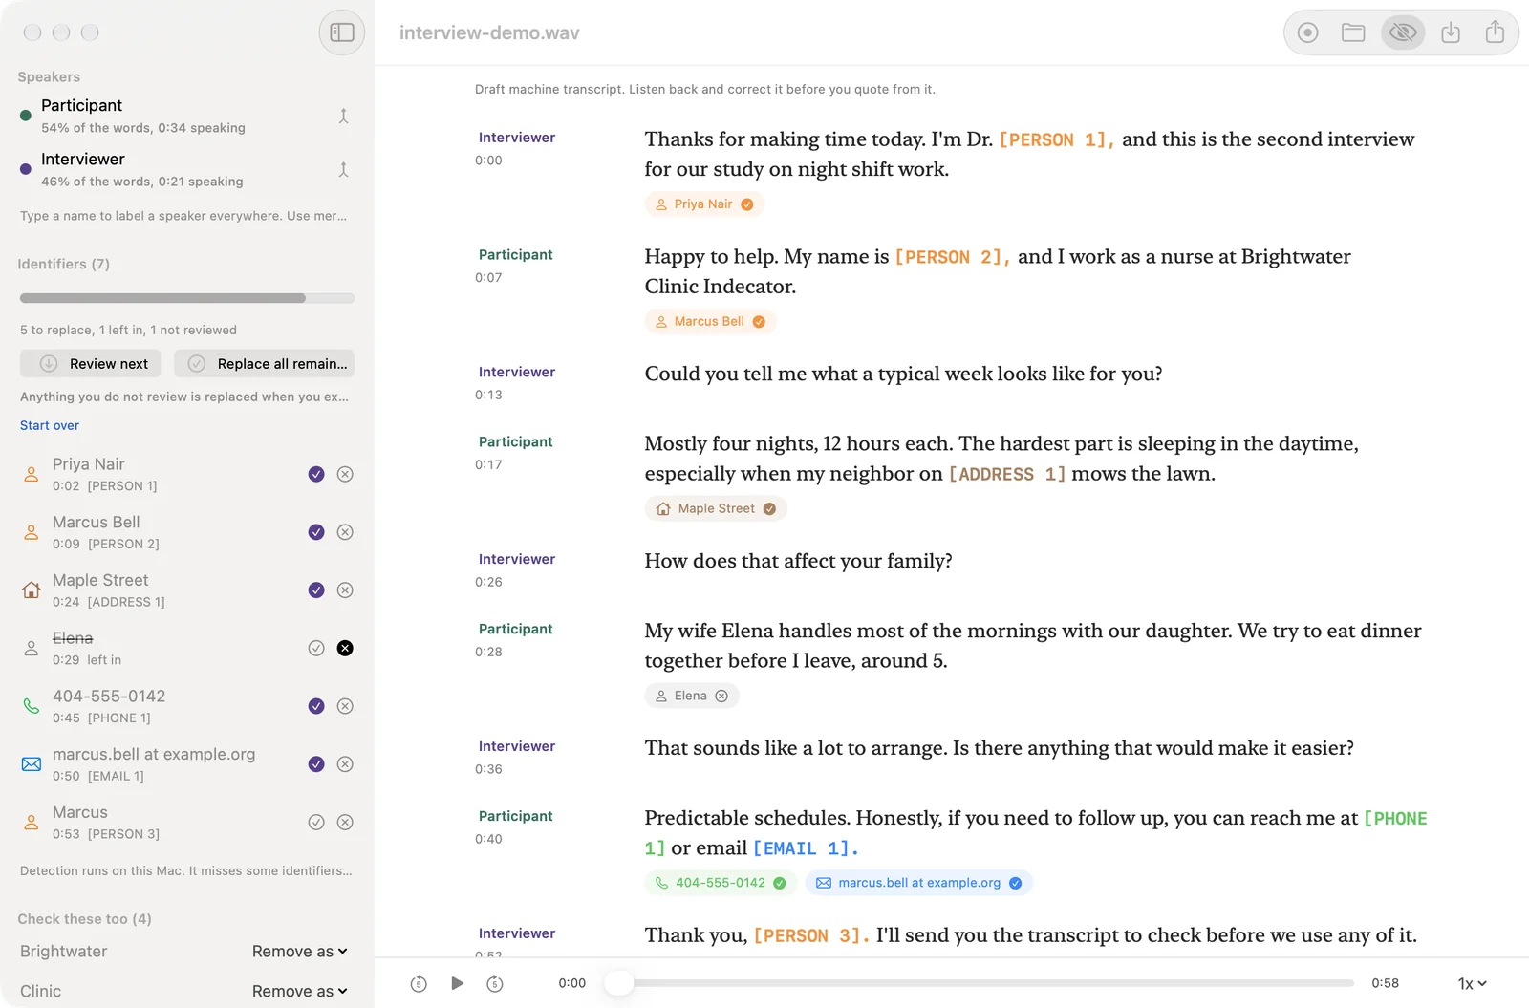Click the [ADDRESS 1] placeholder in transcript
The height and width of the screenshot is (1008, 1529).
click(1007, 475)
